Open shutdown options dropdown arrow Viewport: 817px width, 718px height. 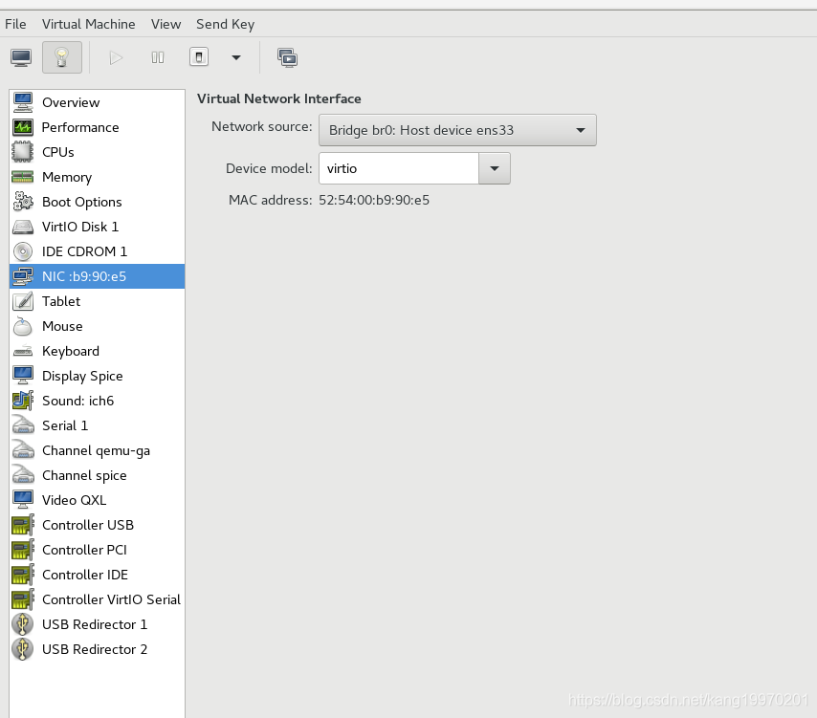tap(236, 57)
